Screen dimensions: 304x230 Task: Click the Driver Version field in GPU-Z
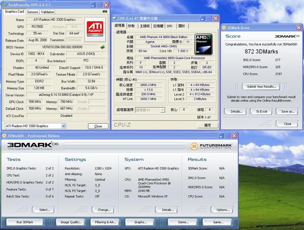[x=66, y=95]
